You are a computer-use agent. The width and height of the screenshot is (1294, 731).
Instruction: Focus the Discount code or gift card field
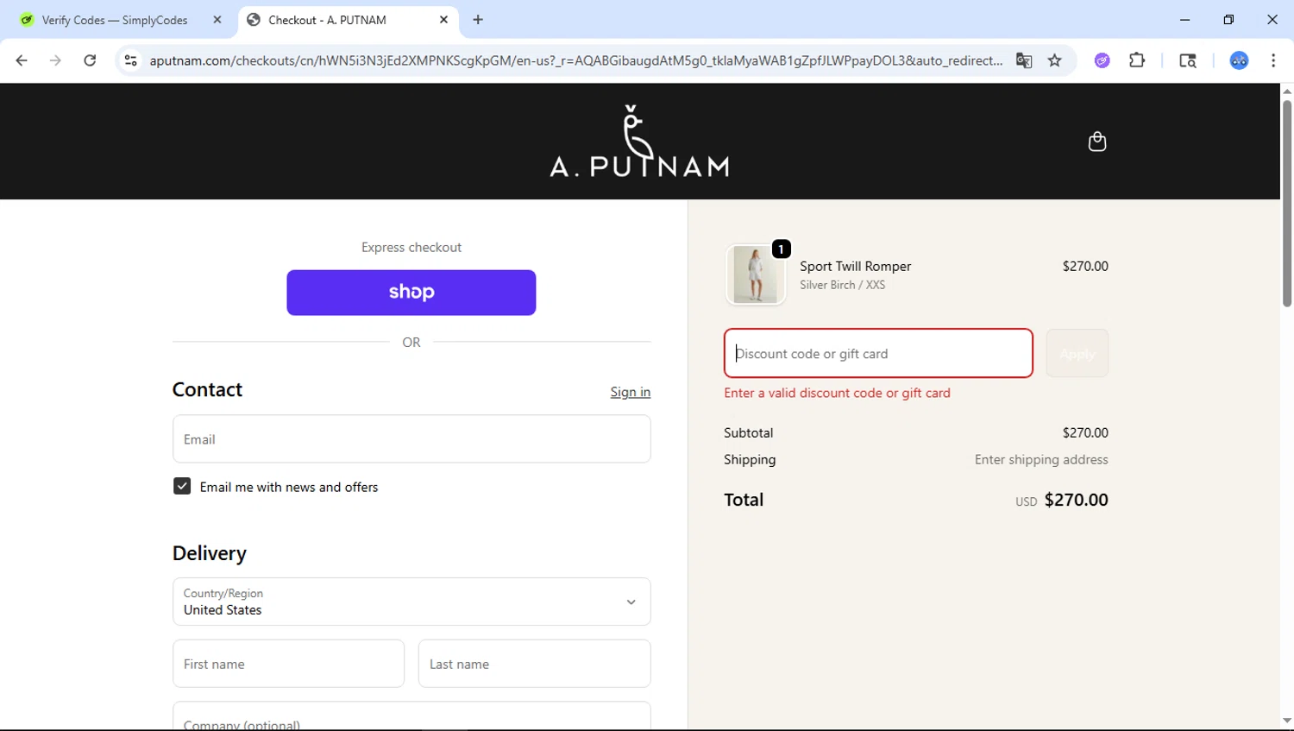pos(878,354)
